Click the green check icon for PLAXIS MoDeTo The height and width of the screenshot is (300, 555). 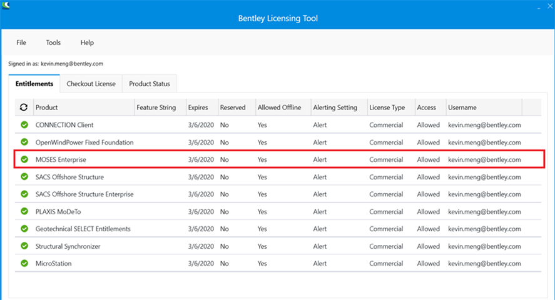click(x=24, y=212)
